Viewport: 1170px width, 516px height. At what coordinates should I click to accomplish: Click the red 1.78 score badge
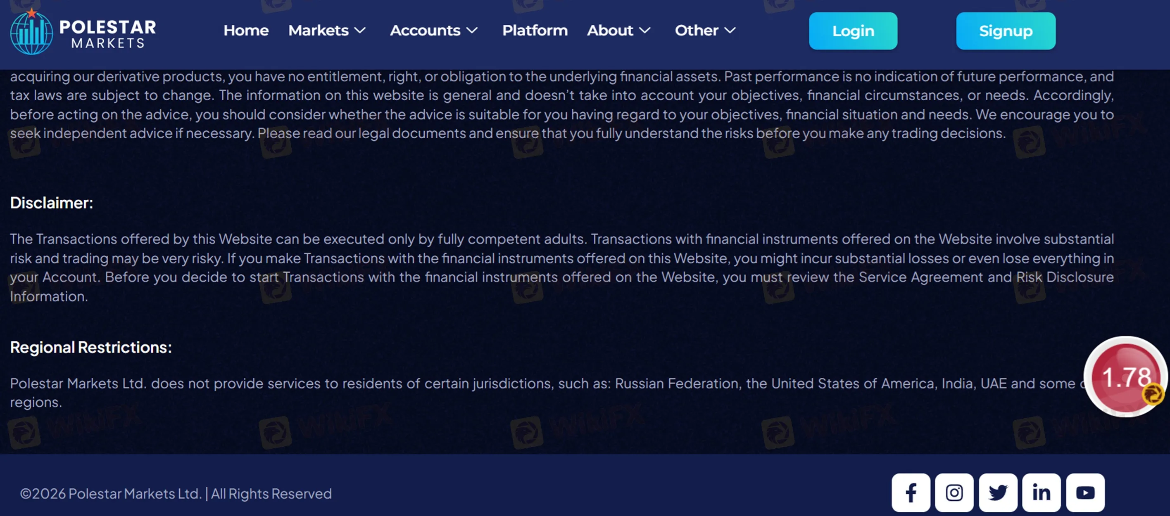[x=1126, y=376]
